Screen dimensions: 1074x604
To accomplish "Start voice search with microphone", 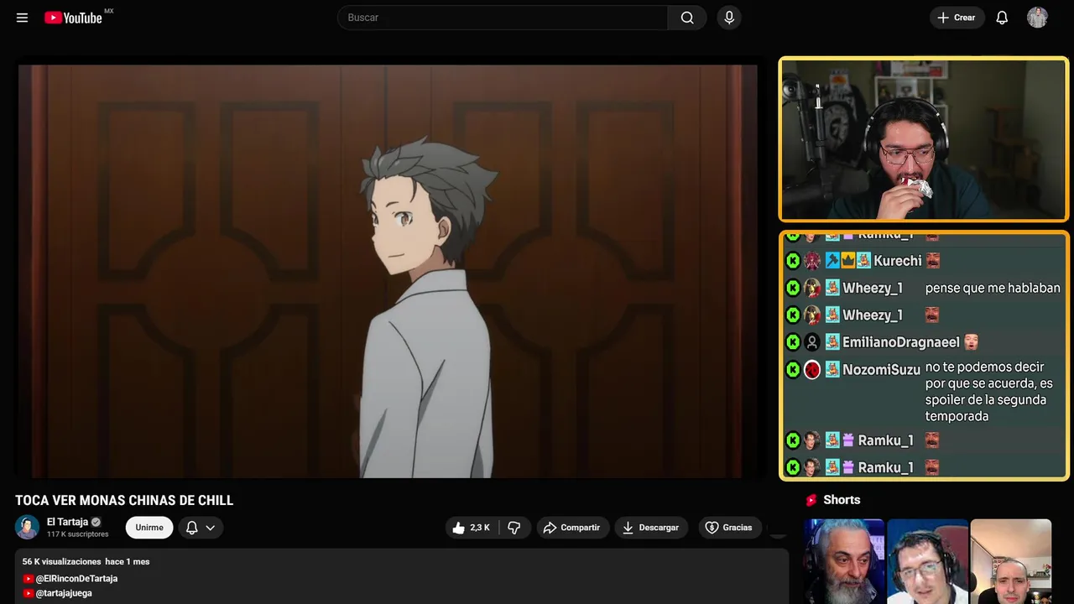I will click(x=728, y=18).
